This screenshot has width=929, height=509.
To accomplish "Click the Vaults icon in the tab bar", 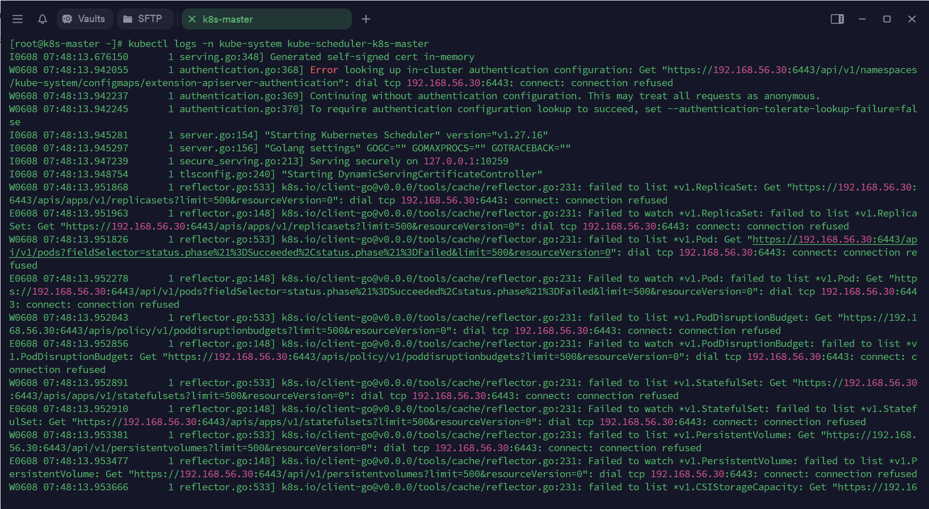I will coord(68,19).
